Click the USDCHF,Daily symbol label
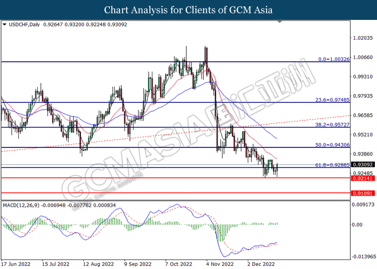377x269 pixels. [x=24, y=25]
